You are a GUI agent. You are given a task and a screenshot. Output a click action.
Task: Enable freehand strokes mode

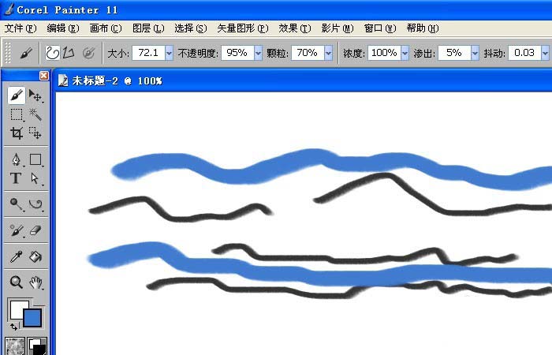52,54
